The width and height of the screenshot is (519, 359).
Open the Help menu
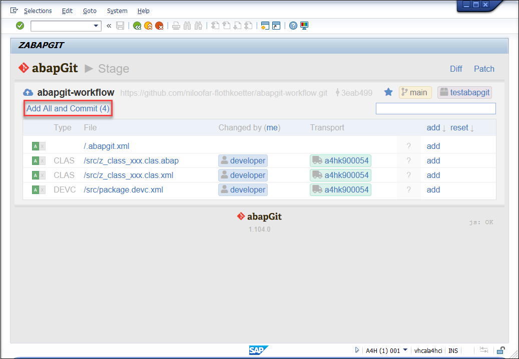pos(143,11)
